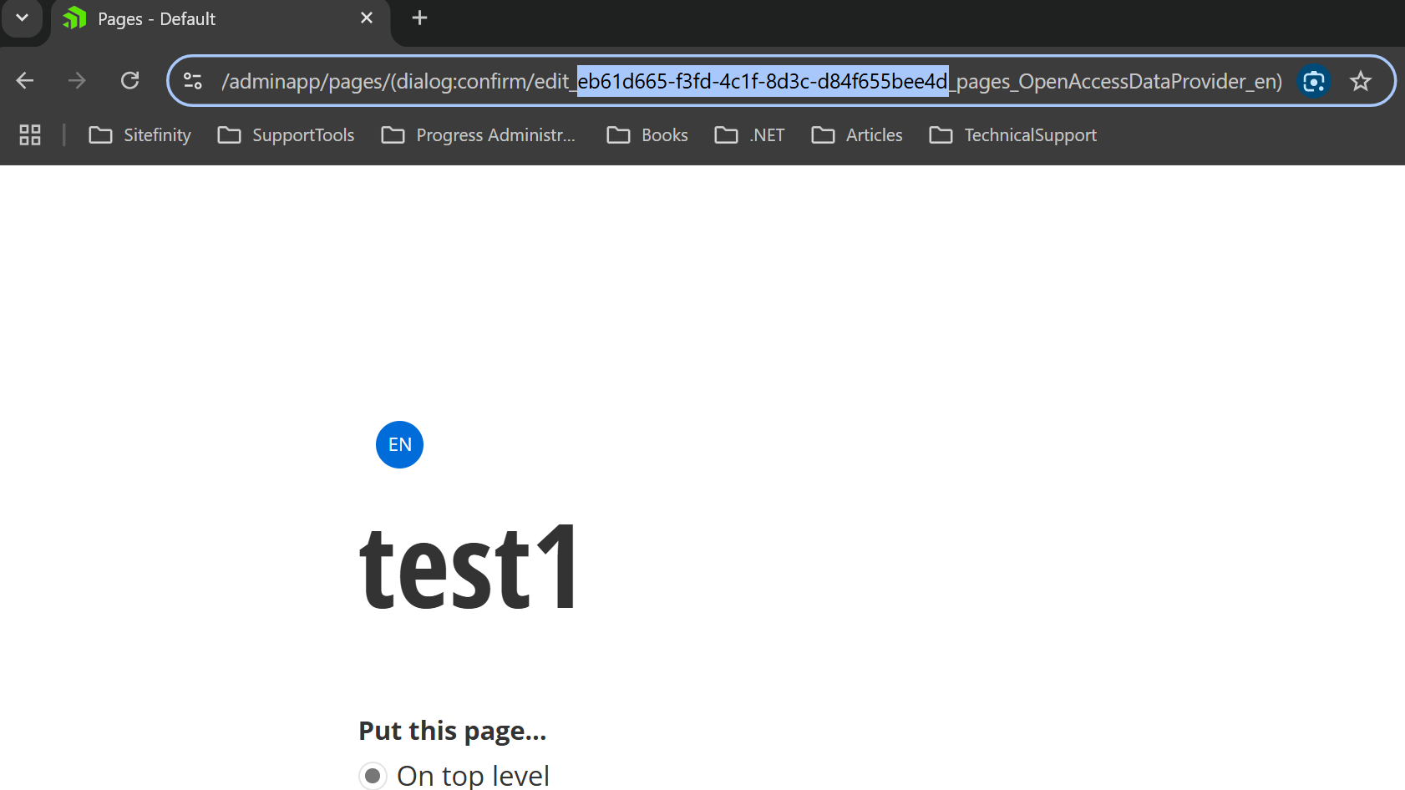
Task: Switch to Pages - Default tab
Action: (x=221, y=18)
